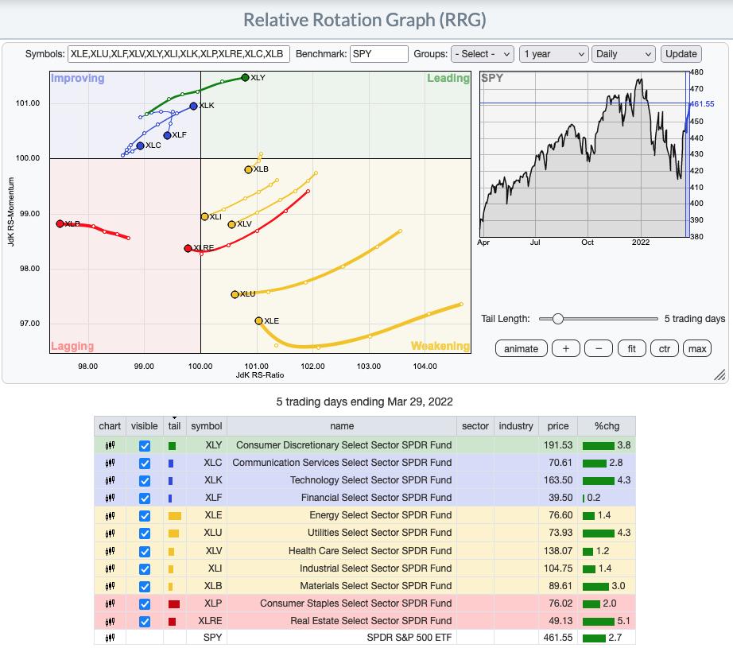The height and width of the screenshot is (648, 733).
Task: Open the chart icon for XLE row
Action: point(110,516)
